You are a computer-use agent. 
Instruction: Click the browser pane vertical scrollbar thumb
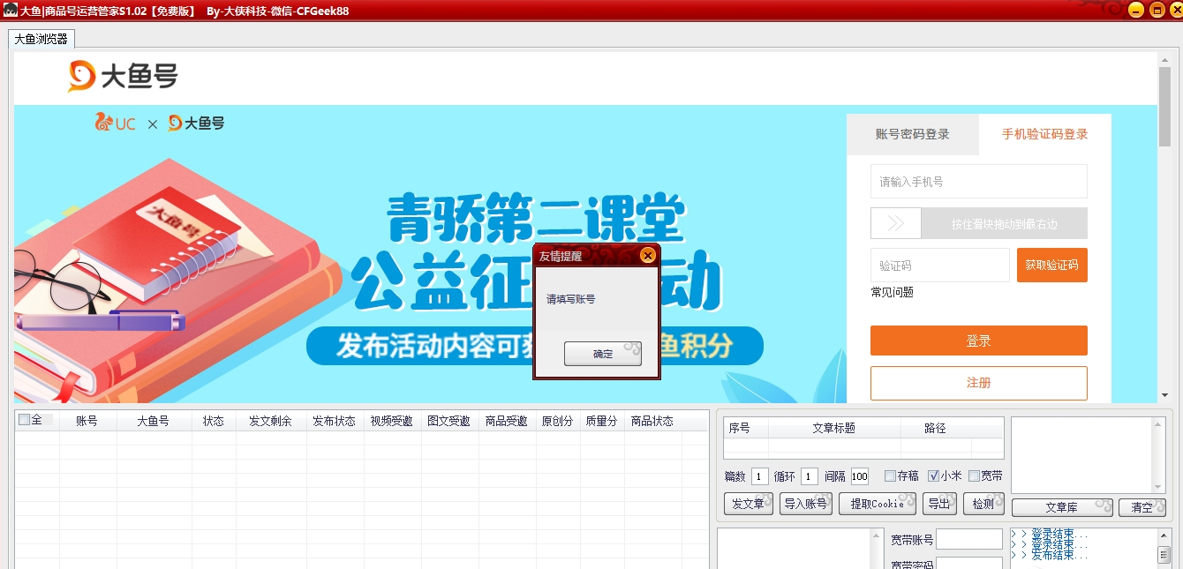pos(1164,106)
